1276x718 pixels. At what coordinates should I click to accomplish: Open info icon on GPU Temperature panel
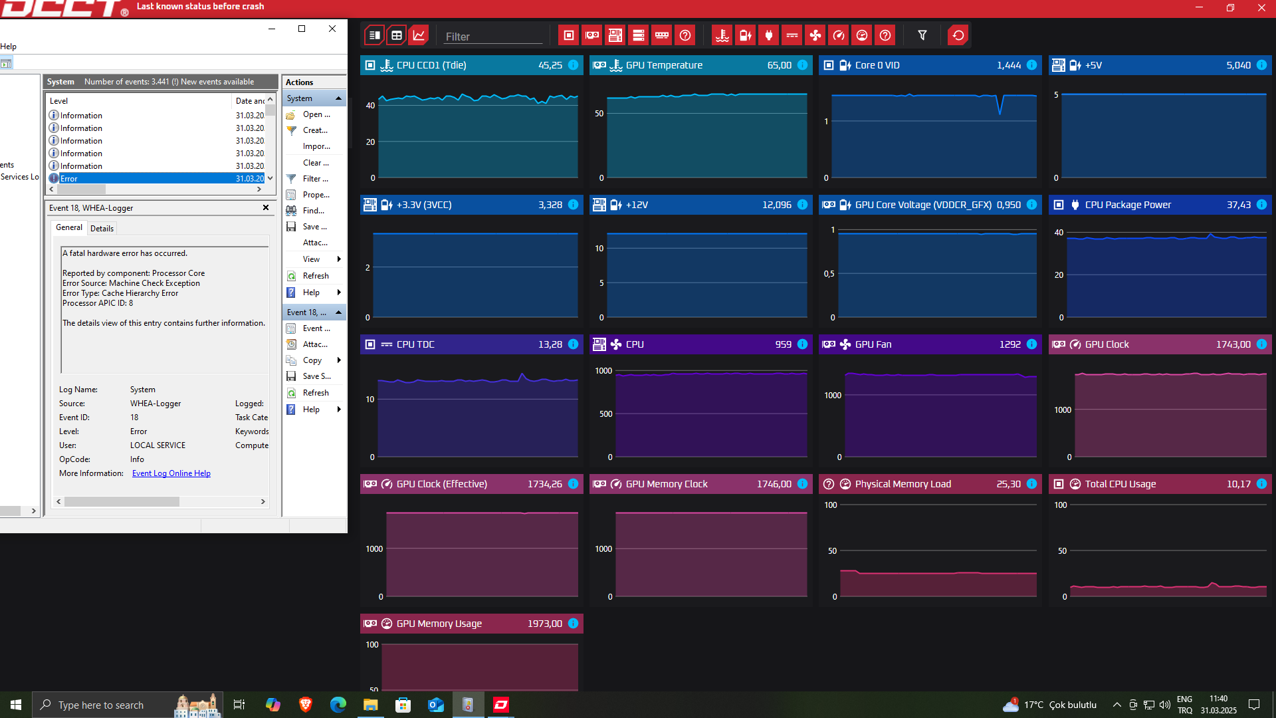pos(803,65)
